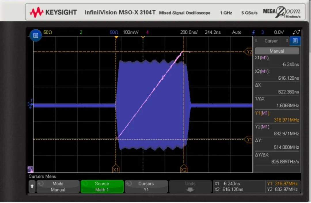Click the Manual cursor mode button
This screenshot has width=311, height=203.
277,51
